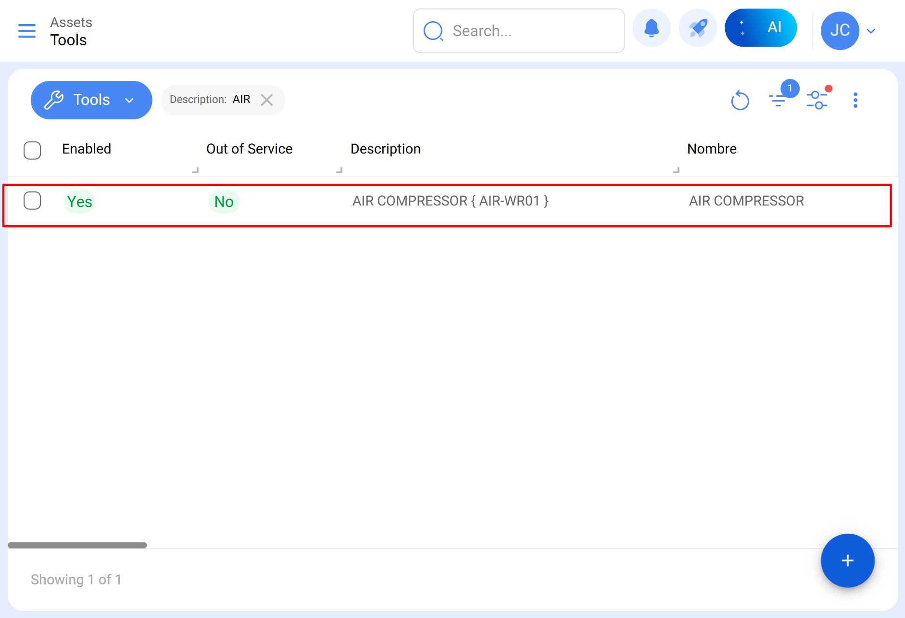Image resolution: width=905 pixels, height=618 pixels.
Task: Open the filter icon with badge
Action: point(778,100)
